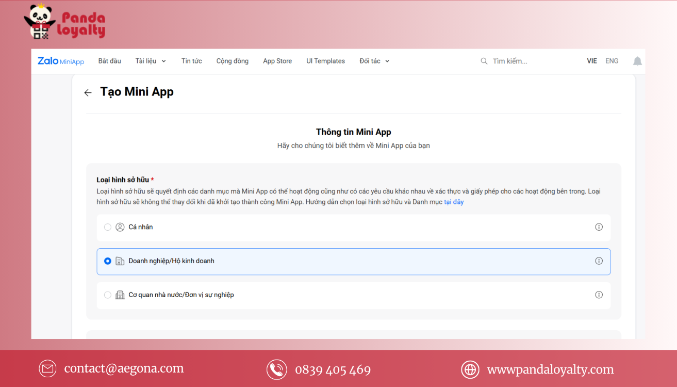Viewport: 677px width, 387px height.
Task: Click the globe icon next to wwwpandaloyalty.com
Action: tap(470, 369)
